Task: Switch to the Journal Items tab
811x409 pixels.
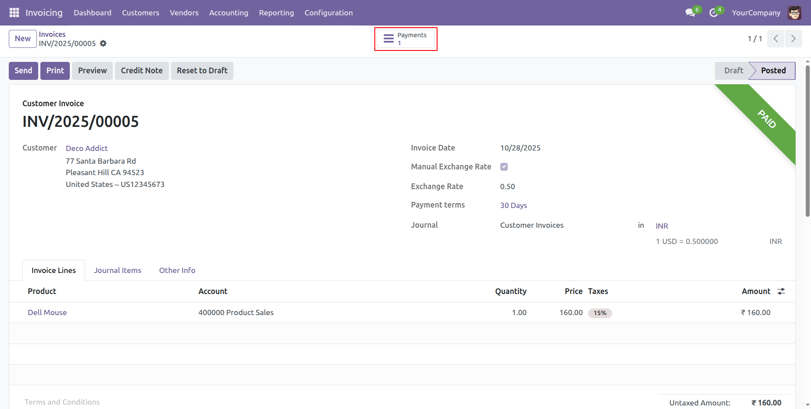Action: pos(117,270)
